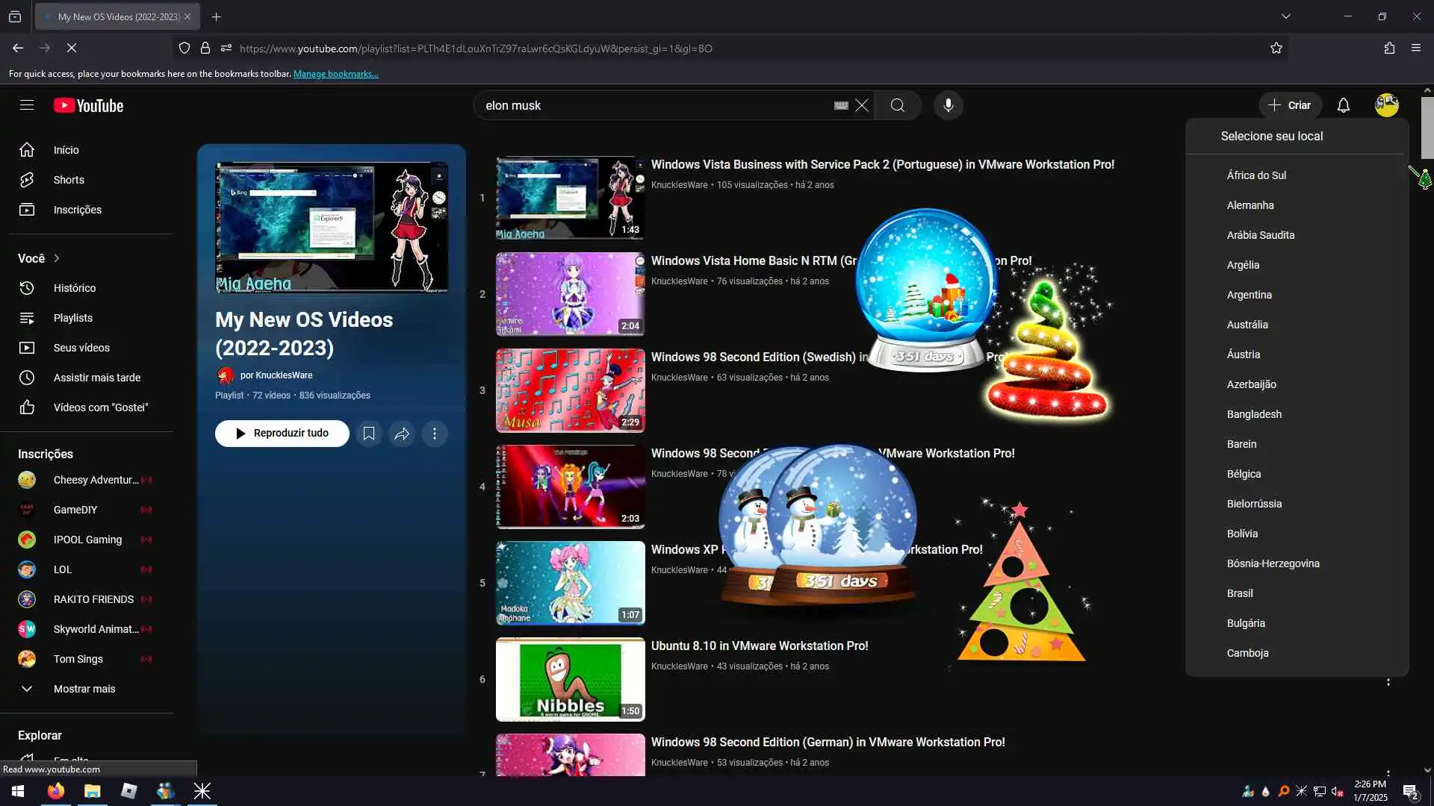Open the YouTube hamburger guide menu
The image size is (1434, 806).
(27, 105)
